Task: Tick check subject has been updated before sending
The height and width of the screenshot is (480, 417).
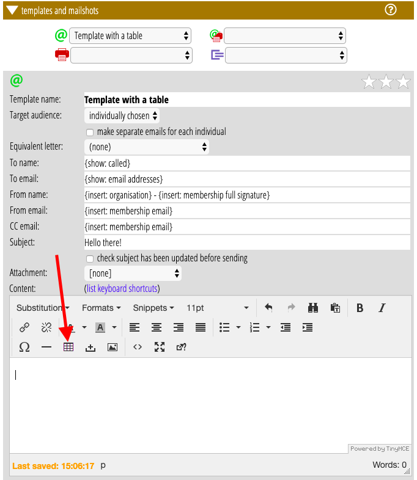Action: point(90,259)
